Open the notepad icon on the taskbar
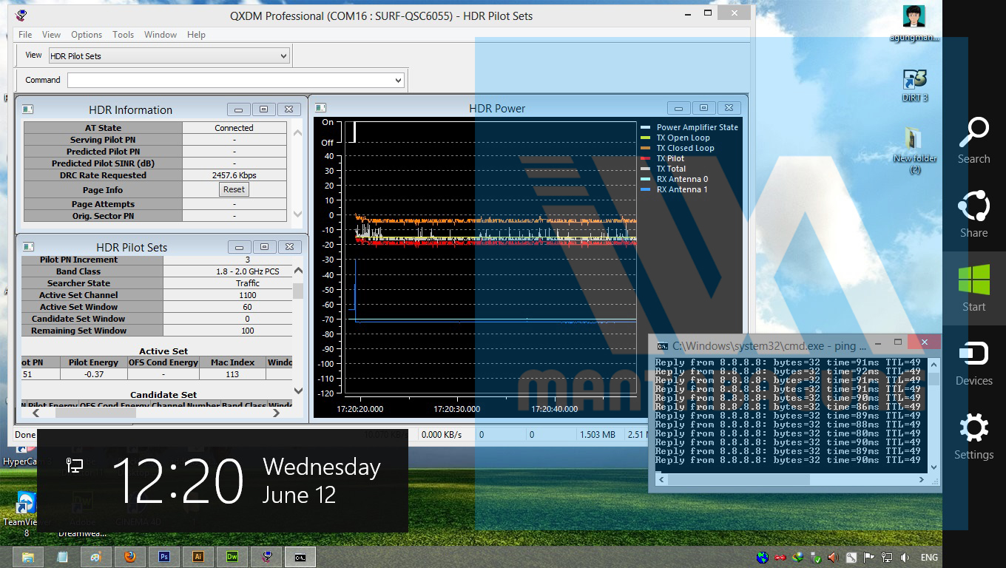Screen dimensions: 1006x568 62,557
